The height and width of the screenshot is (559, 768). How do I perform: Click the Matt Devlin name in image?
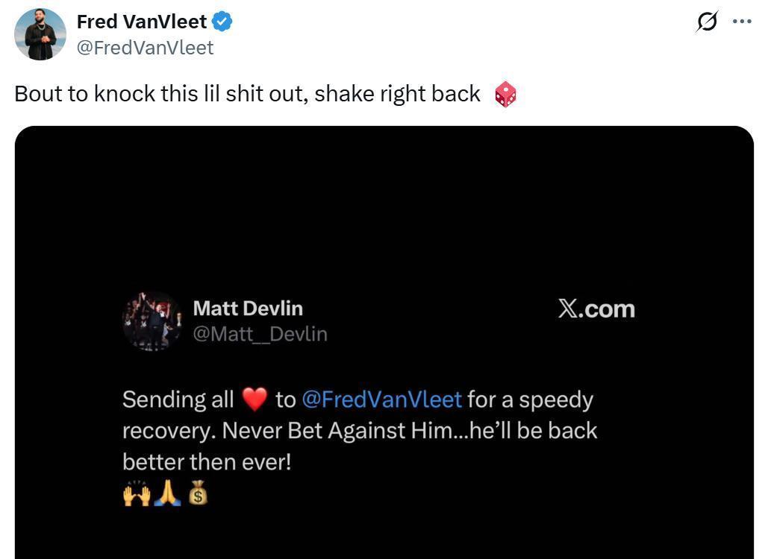248,309
